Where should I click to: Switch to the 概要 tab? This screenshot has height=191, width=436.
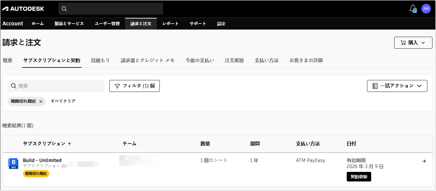pyautogui.click(x=8, y=60)
